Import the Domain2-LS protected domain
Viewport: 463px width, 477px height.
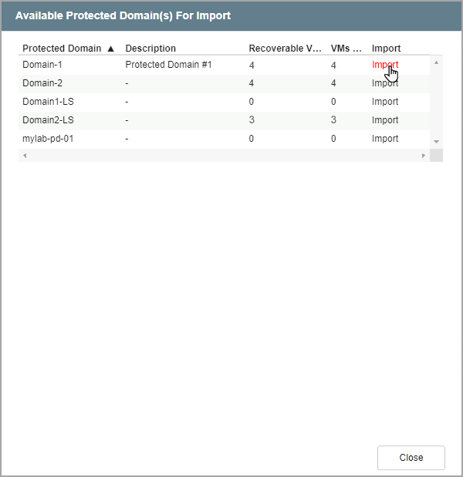pyautogui.click(x=385, y=120)
